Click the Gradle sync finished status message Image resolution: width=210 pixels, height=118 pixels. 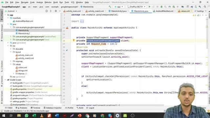[27, 111]
